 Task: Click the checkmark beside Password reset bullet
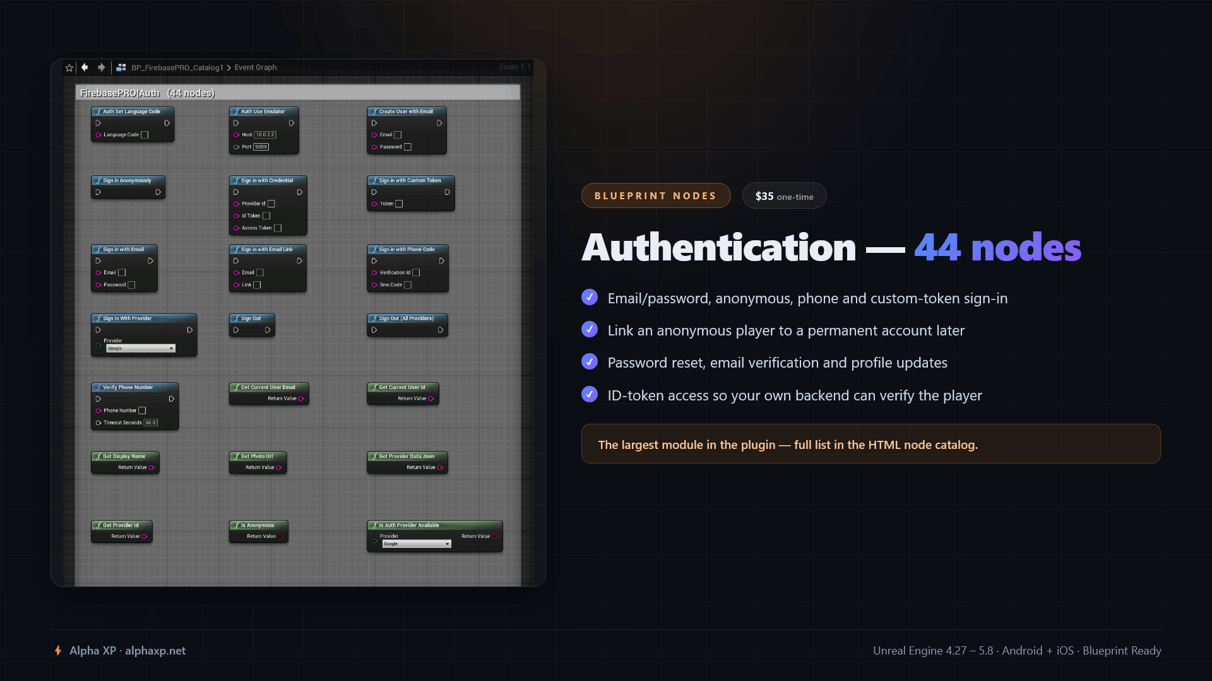[590, 361]
